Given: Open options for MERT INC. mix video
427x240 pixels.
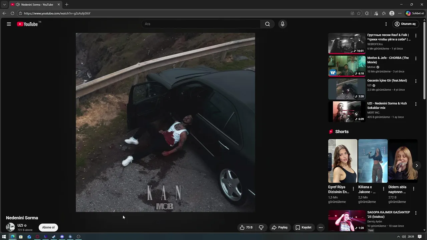Looking at the screenshot, I should click(x=416, y=104).
